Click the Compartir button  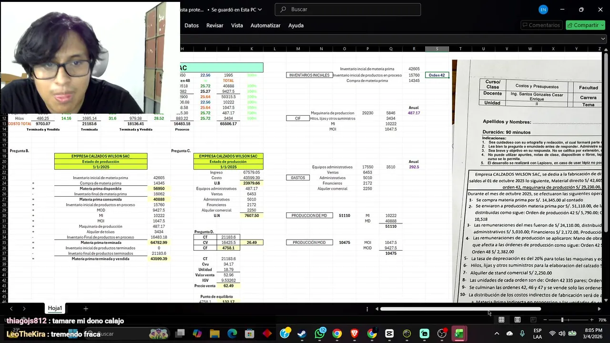click(x=585, y=25)
